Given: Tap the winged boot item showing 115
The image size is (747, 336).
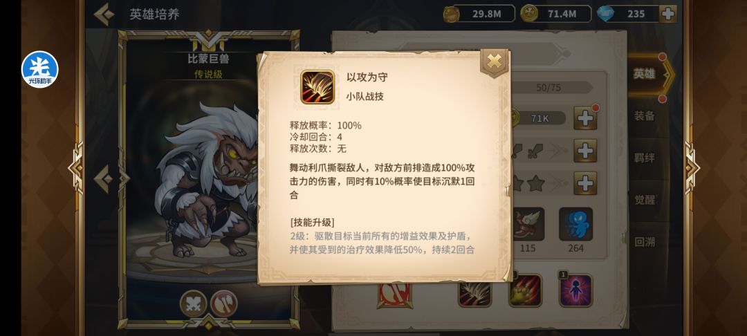Looking at the screenshot, I should (x=527, y=224).
